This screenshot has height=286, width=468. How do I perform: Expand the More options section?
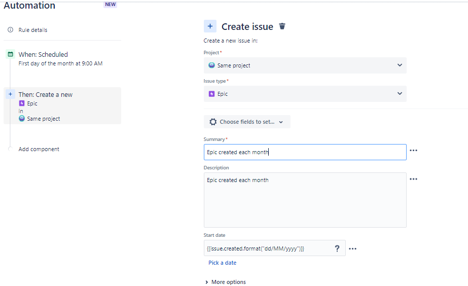point(226,282)
